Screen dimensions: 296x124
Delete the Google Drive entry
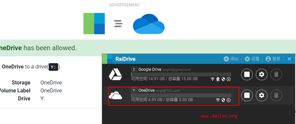point(276,74)
